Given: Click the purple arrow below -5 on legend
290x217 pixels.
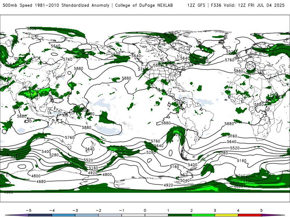Looking at the screenshot, I should [x=17, y=215].
